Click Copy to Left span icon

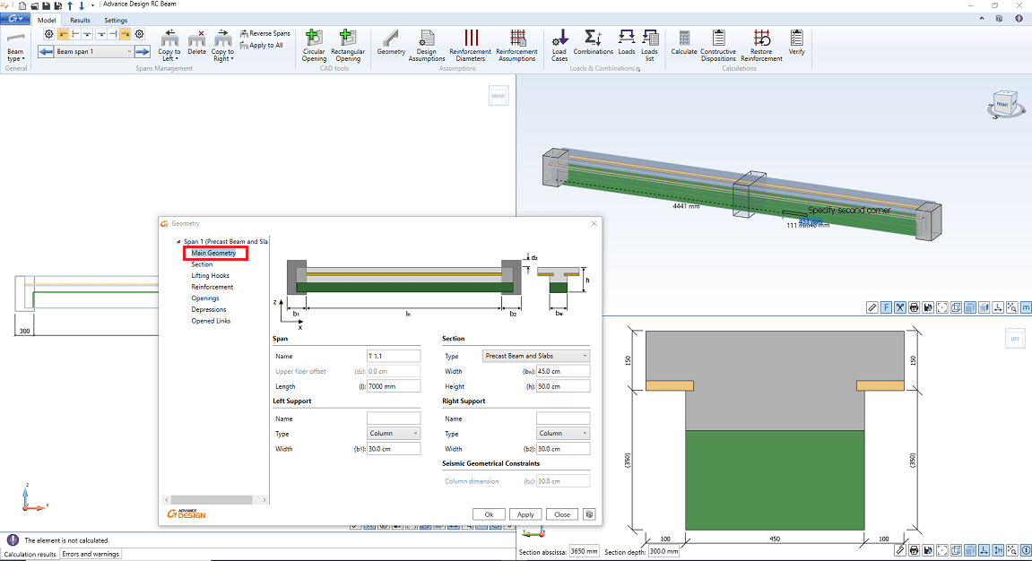pos(169,39)
